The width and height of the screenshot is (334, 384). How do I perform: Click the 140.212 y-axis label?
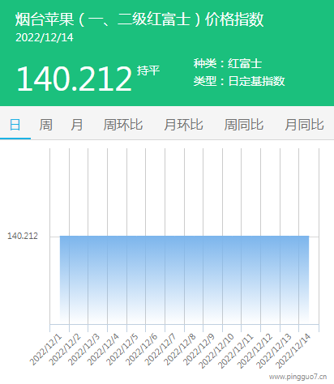[x=23, y=236]
